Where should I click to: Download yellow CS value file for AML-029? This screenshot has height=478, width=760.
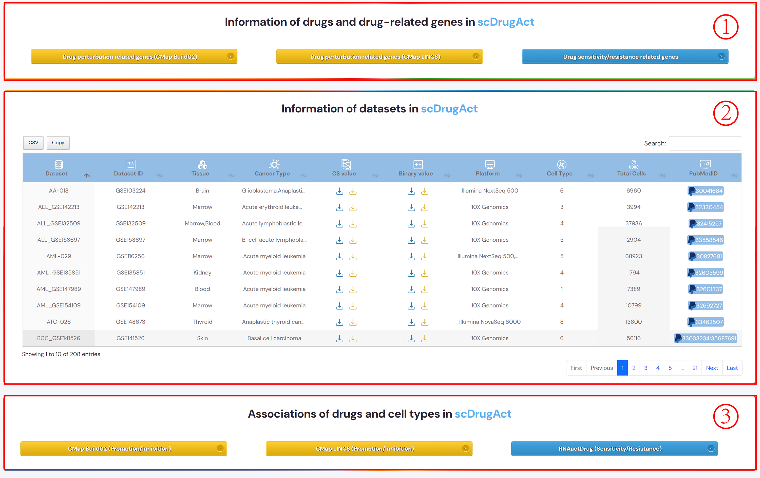tap(353, 257)
